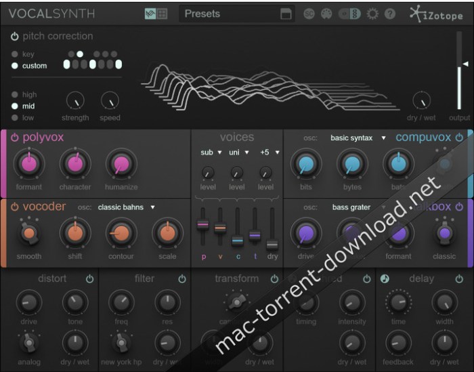The image size is (474, 372).
Task: Toggle the pitch correction power icon
Action: (x=15, y=36)
